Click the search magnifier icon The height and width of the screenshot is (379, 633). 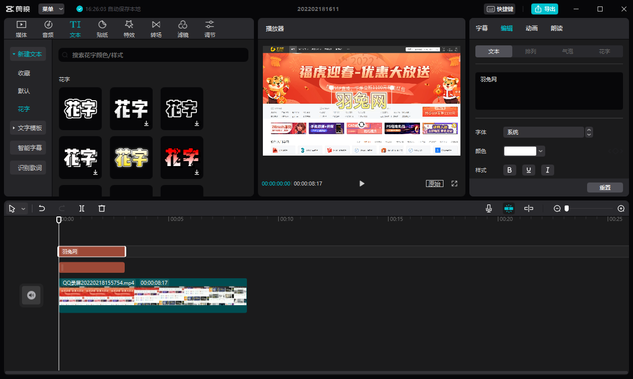pos(66,55)
